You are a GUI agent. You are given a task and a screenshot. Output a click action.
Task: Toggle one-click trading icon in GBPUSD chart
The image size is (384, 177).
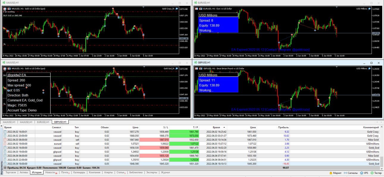[196, 69]
